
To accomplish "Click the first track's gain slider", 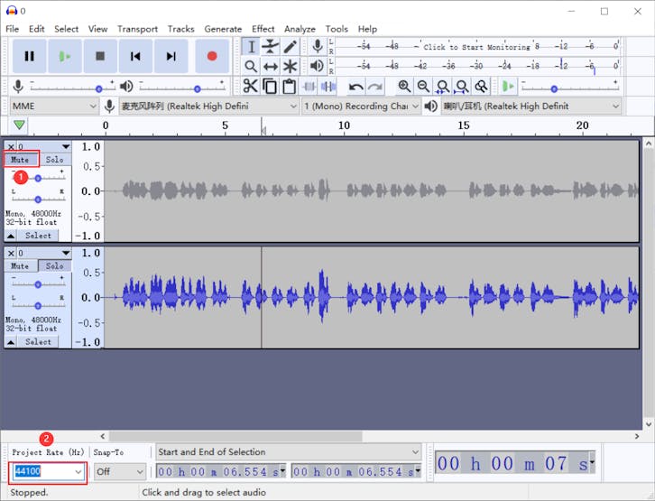I will (x=38, y=178).
